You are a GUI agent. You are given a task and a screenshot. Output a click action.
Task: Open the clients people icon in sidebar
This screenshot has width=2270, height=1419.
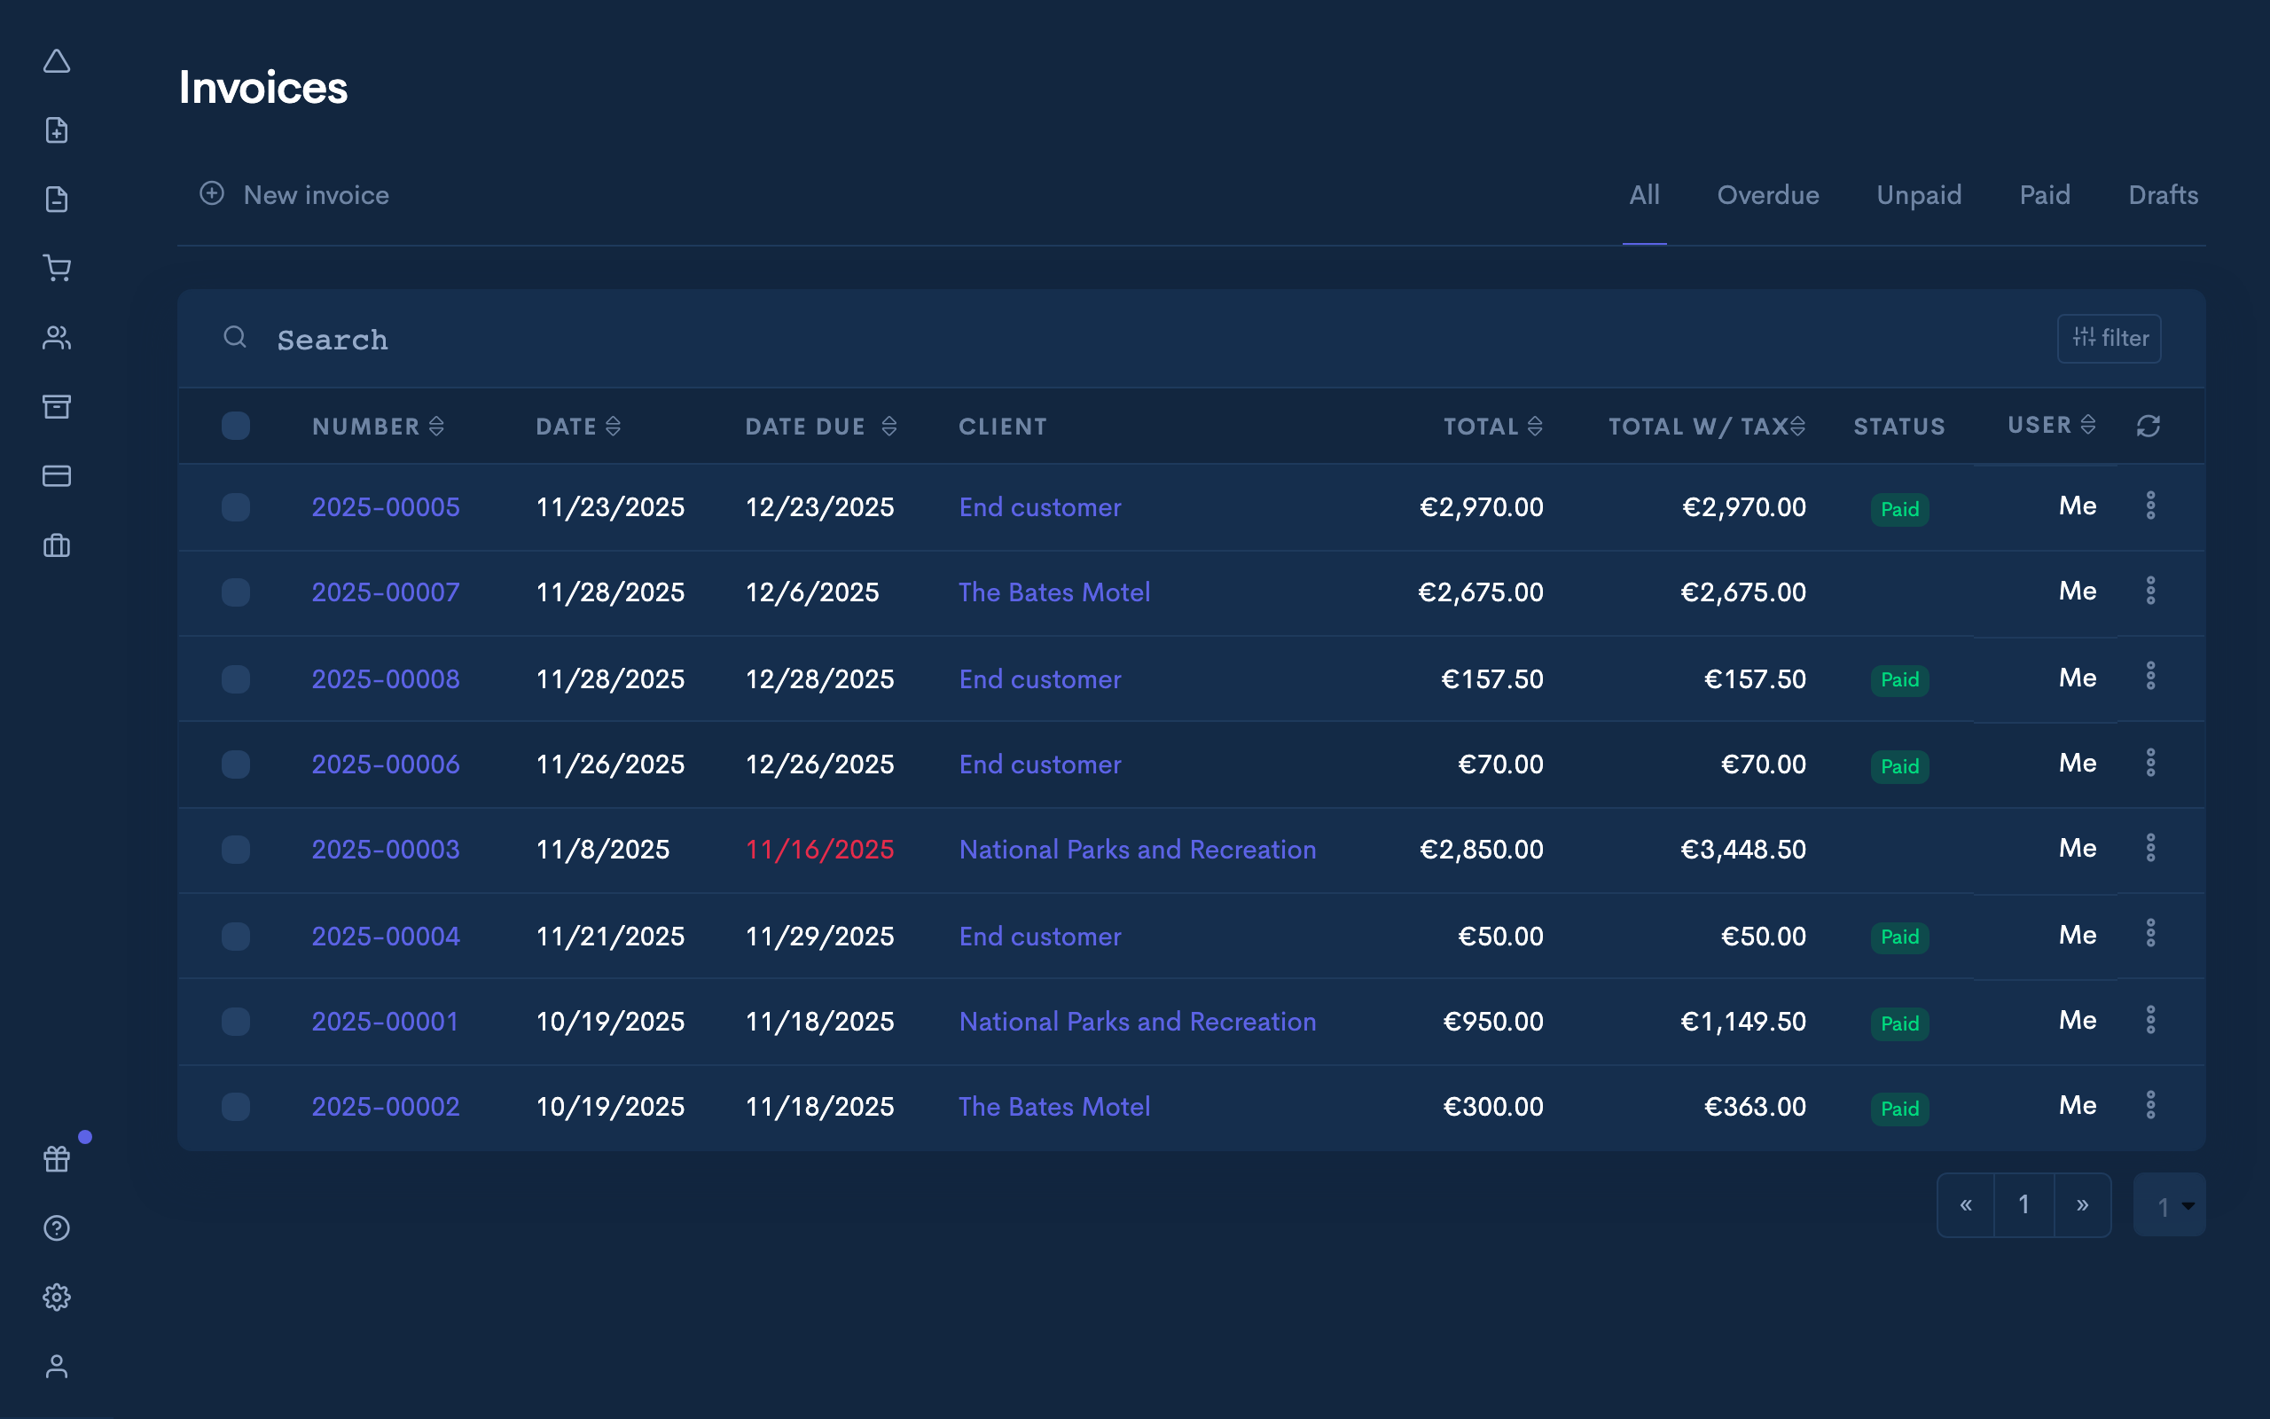click(x=58, y=337)
